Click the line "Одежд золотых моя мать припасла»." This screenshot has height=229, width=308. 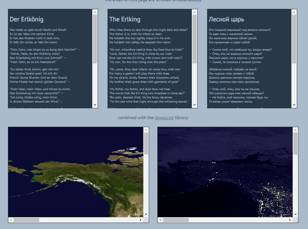coord(234,82)
